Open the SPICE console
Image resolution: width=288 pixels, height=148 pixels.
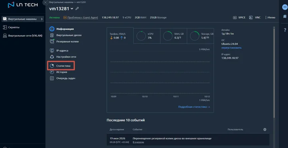tap(239, 18)
